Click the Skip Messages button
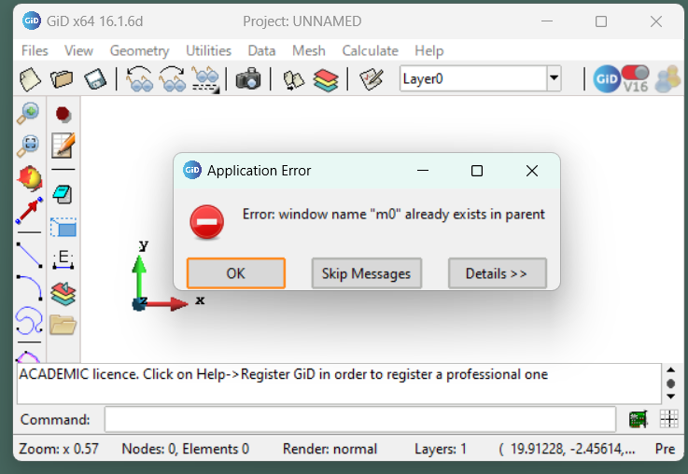The height and width of the screenshot is (474, 688). pyautogui.click(x=366, y=273)
